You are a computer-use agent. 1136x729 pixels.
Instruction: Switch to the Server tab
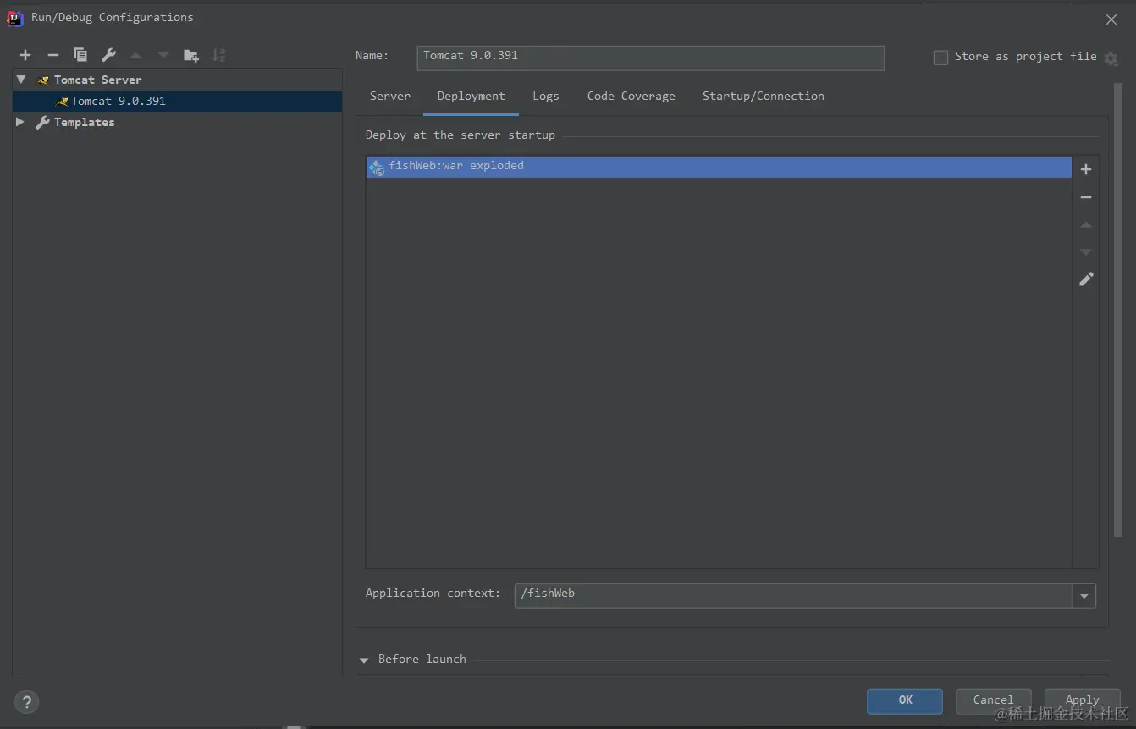(x=390, y=96)
